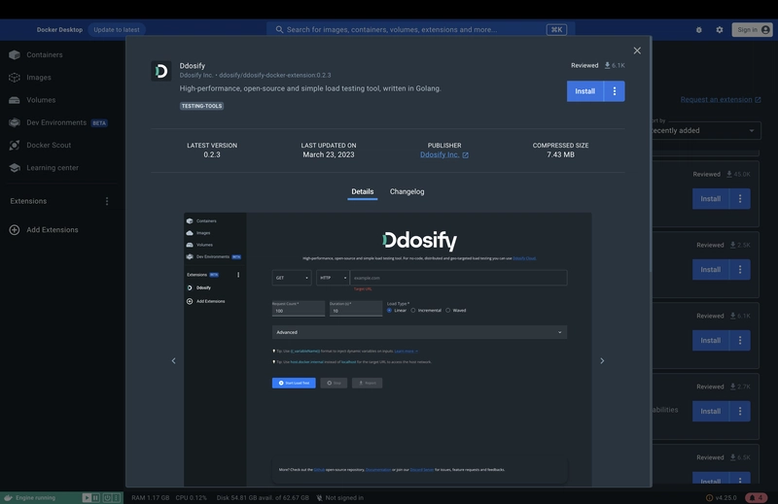Click the 7.43 MB compressed size value
This screenshot has width=778, height=504.
561,154
